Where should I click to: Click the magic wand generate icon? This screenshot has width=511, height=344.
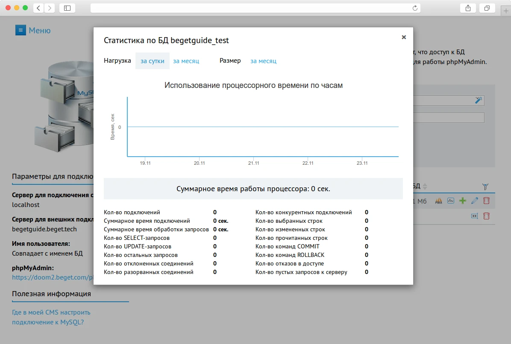click(478, 100)
